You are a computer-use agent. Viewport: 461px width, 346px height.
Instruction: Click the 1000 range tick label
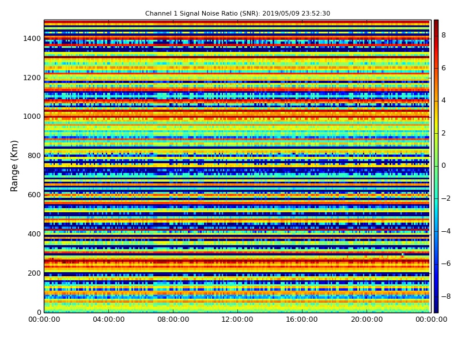click(x=32, y=116)
